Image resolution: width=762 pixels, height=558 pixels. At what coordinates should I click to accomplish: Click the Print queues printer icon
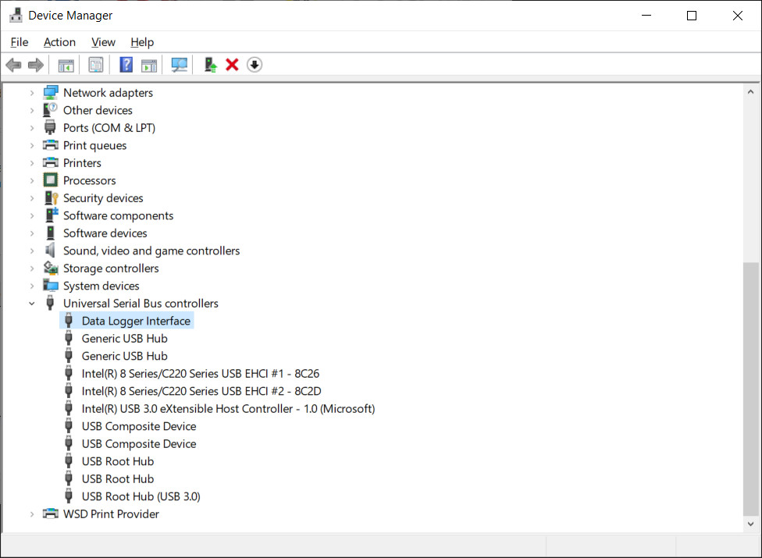[x=51, y=144]
